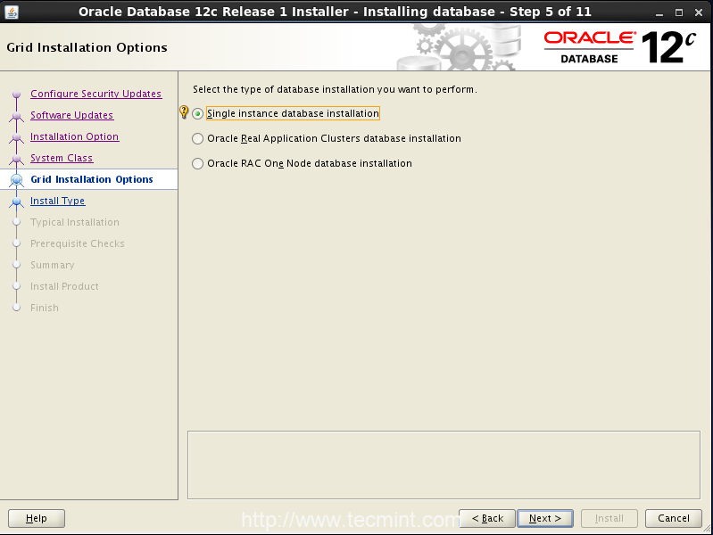Click the Help button

click(37, 518)
